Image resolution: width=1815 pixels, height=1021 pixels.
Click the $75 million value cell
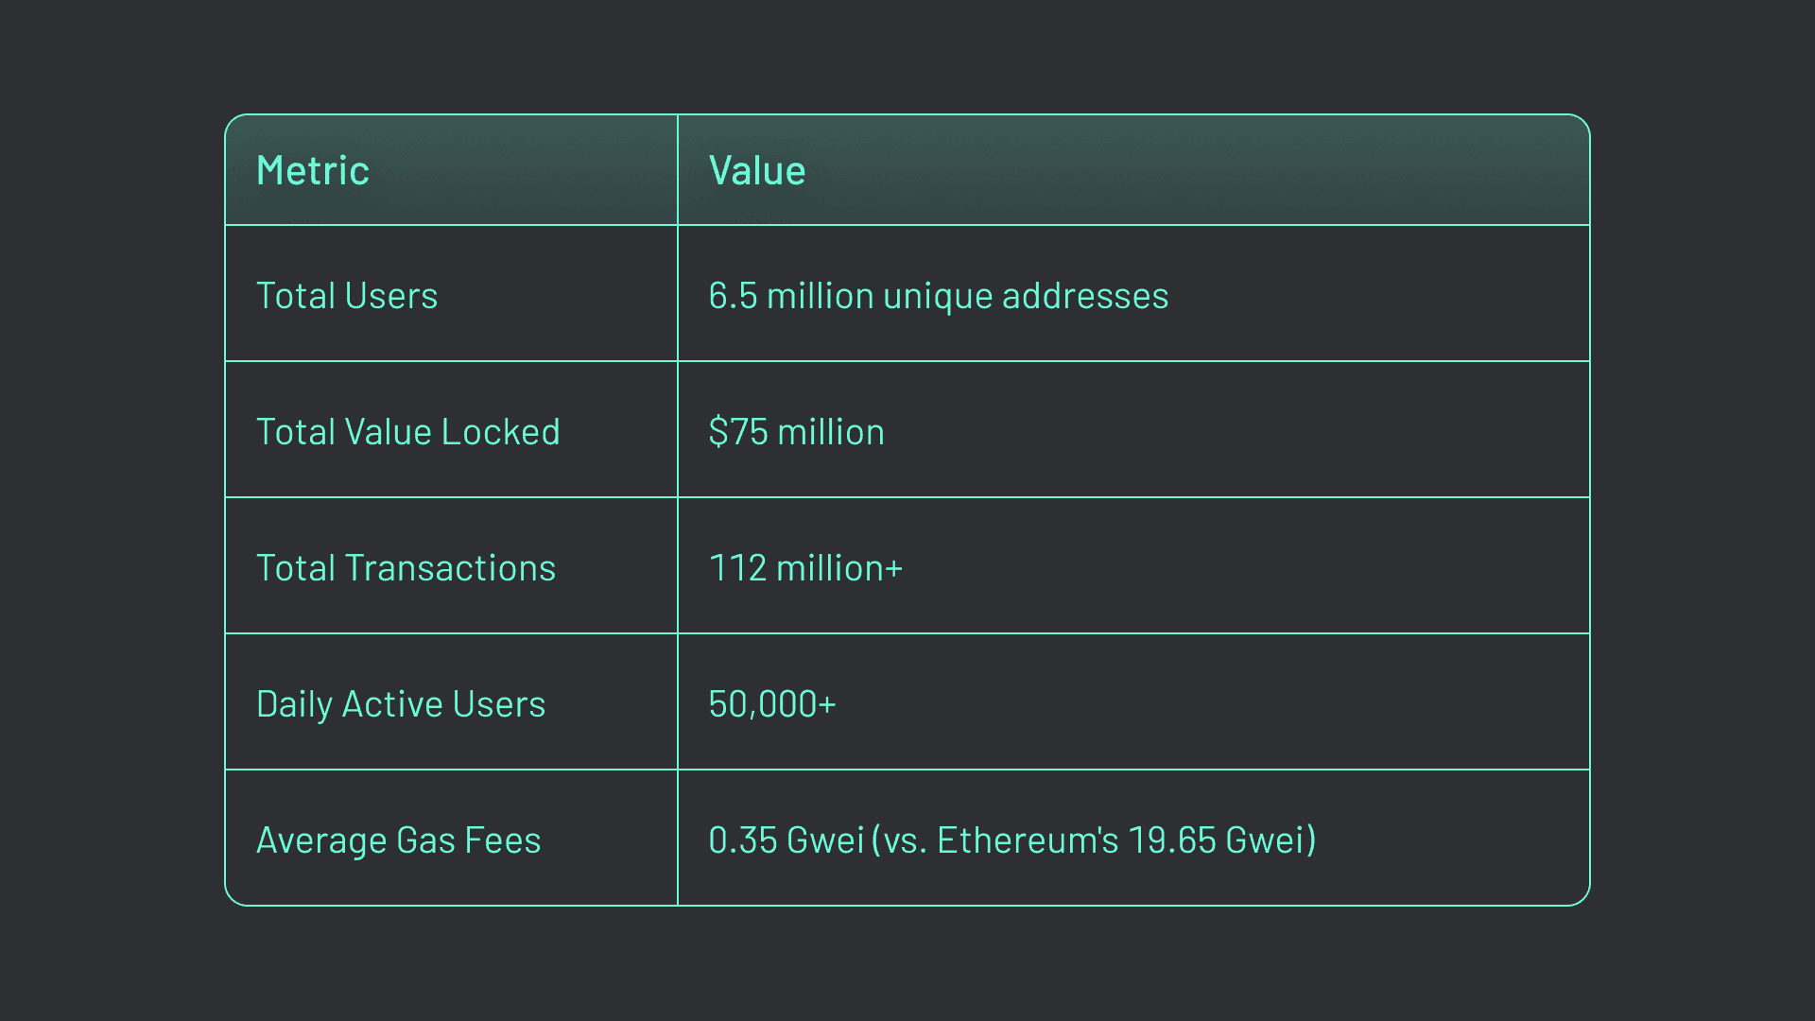(797, 430)
